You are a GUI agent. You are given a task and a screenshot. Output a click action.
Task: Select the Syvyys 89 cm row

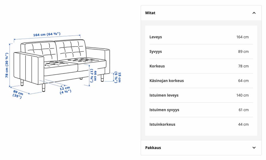tap(201, 52)
